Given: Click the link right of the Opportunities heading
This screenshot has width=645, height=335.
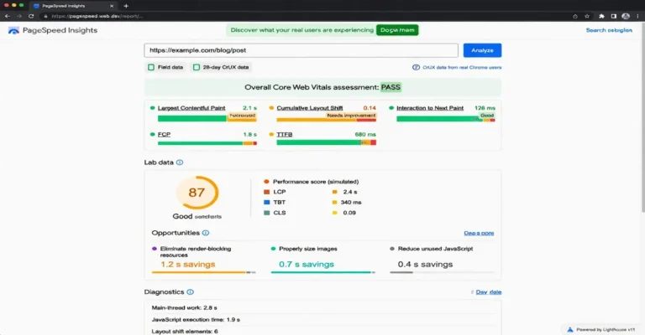Looking at the screenshot, I should coord(479,233).
